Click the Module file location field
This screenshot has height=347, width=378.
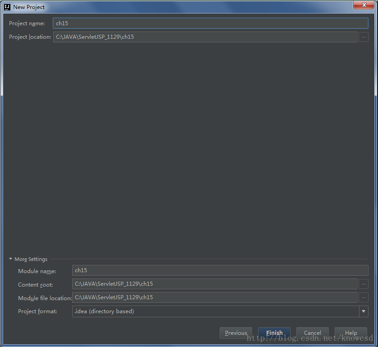(x=215, y=297)
